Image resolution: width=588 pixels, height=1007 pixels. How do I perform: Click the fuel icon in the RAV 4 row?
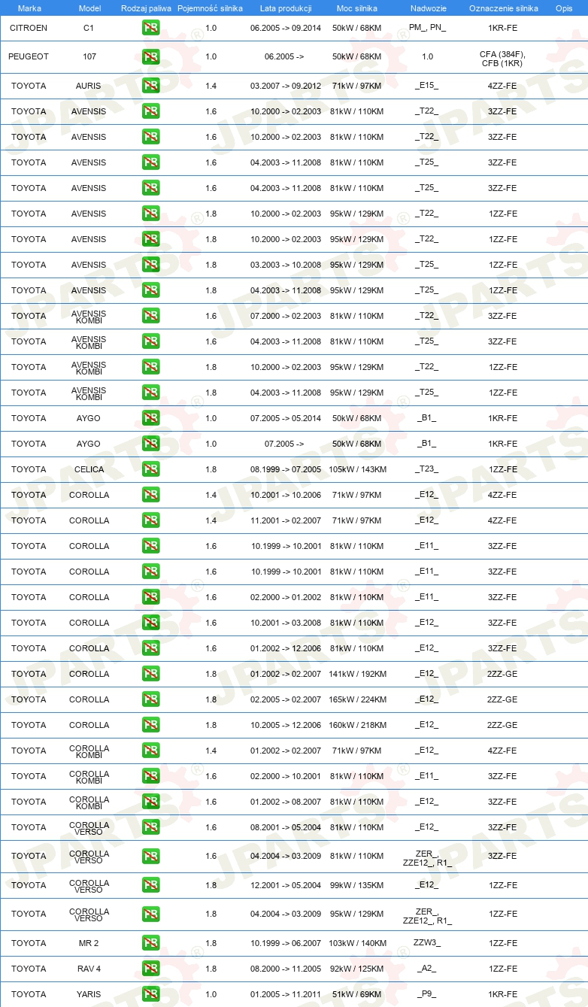pos(150,969)
